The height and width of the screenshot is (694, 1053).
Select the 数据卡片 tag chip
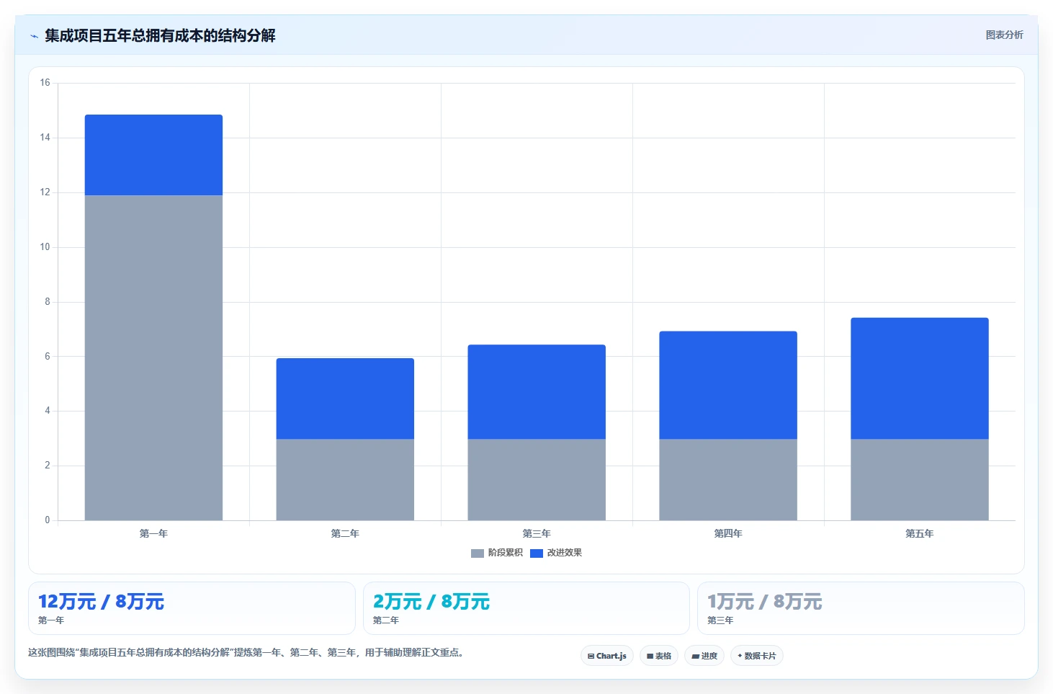click(756, 656)
